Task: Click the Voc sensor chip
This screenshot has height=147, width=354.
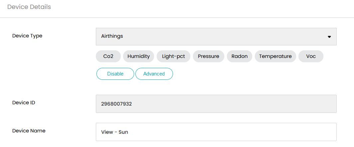Action: pos(311,56)
